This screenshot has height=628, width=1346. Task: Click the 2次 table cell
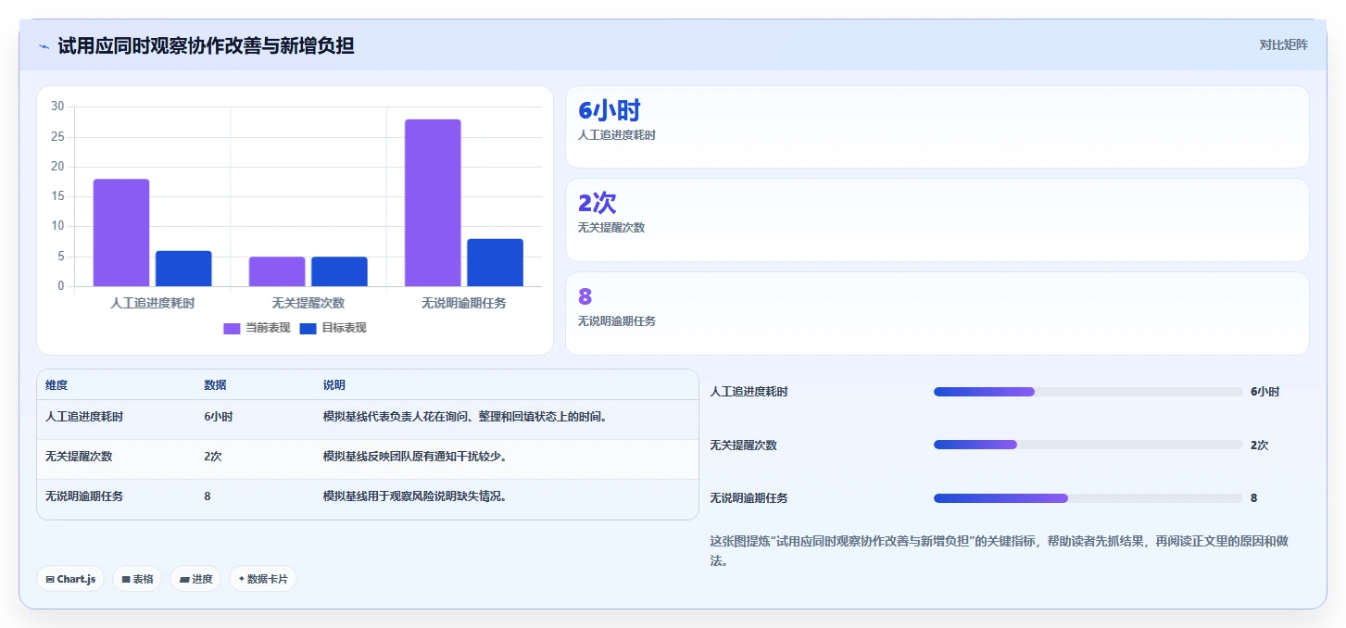tap(213, 457)
